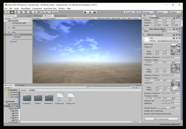Screen dimensions: 186x129
Task: Click search by label icon in Project
Action: point(136,88)
